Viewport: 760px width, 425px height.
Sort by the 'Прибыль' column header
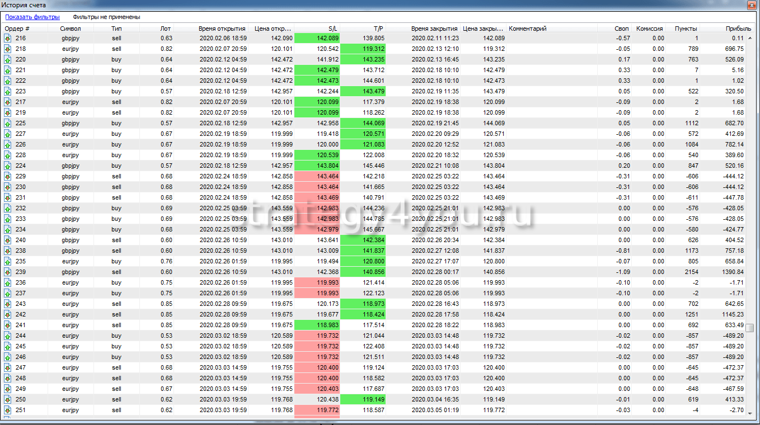(x=738, y=28)
